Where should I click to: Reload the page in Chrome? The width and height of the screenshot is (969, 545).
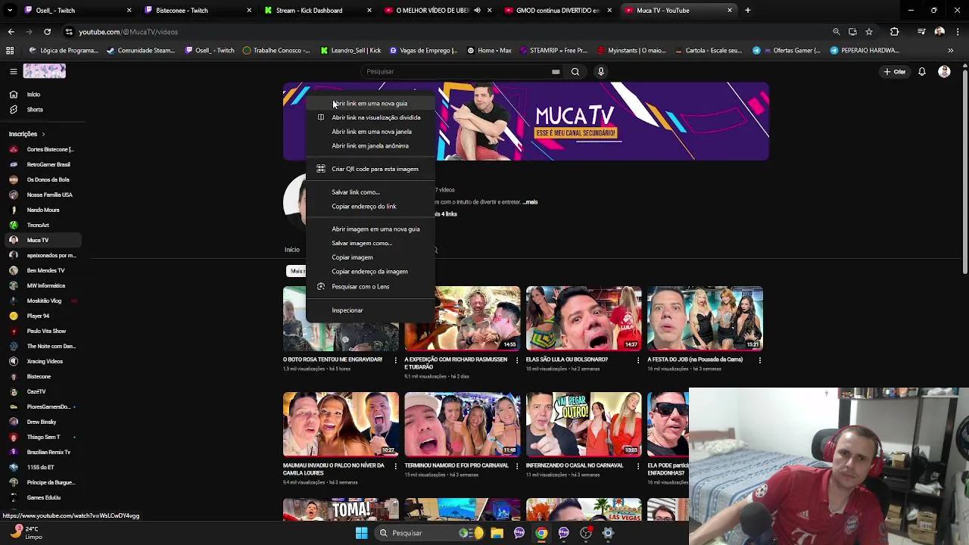47,32
